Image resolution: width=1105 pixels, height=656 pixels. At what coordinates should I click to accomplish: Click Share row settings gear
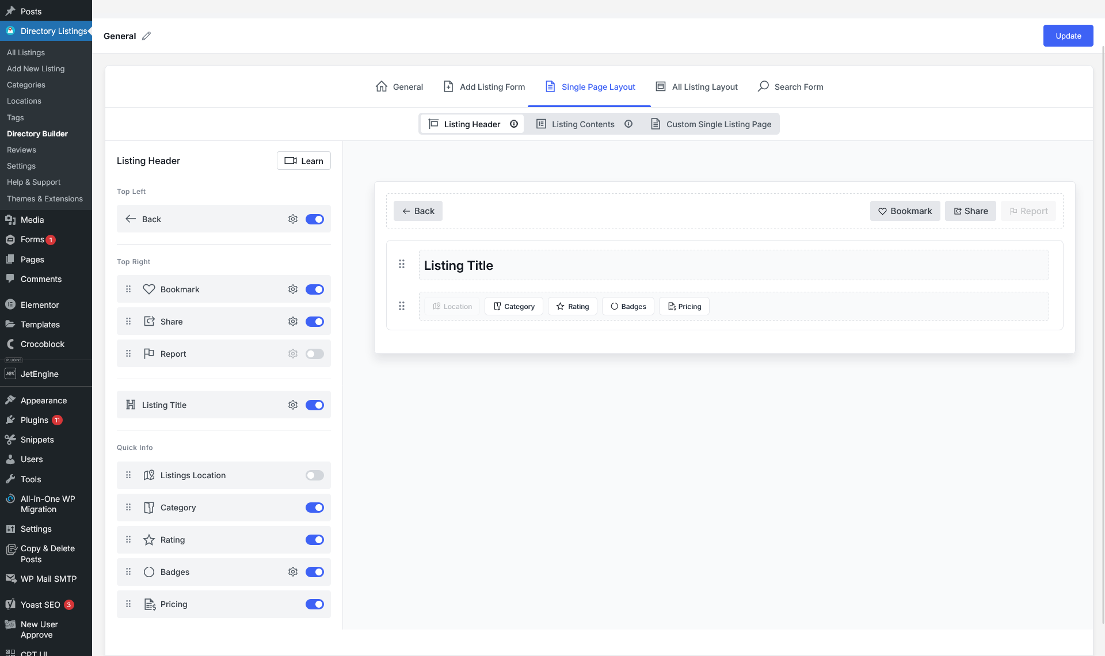(x=293, y=322)
